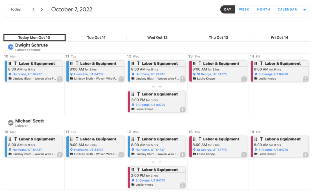
Task: Switch to Month view tab
Action: [263, 10]
